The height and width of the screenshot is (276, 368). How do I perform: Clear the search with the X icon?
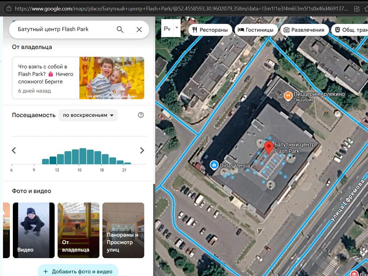(139, 29)
